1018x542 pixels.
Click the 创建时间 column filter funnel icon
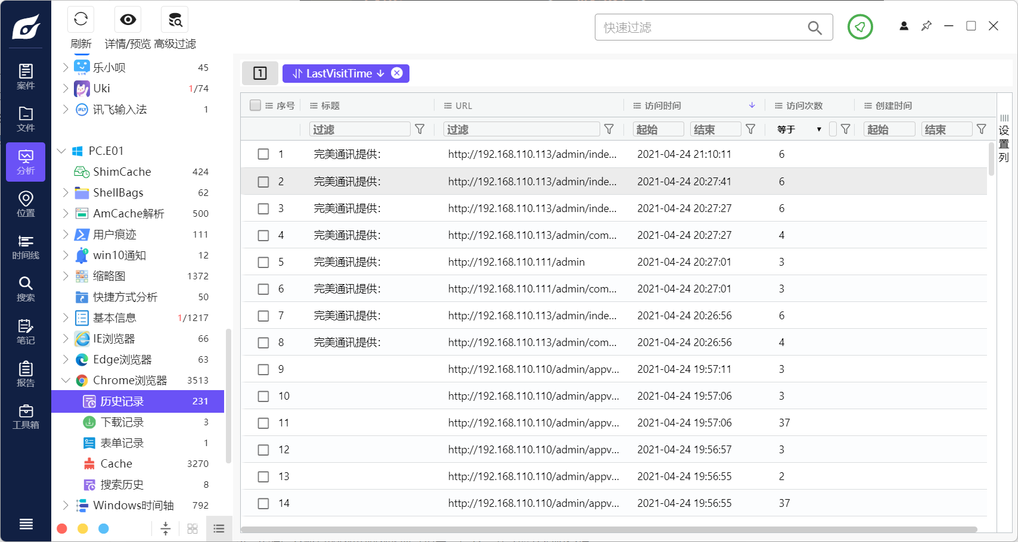(982, 129)
